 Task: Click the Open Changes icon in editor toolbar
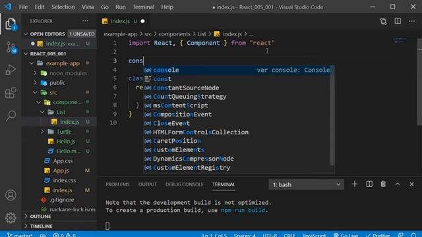pos(383,21)
